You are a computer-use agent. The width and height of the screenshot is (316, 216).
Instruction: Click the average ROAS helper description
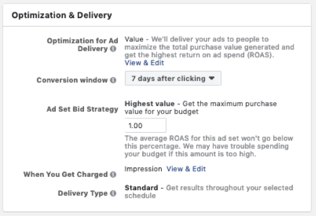pyautogui.click(x=209, y=147)
